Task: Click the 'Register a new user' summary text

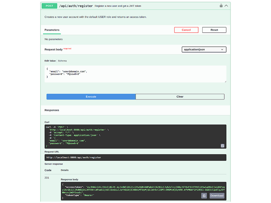Action: coord(118,6)
